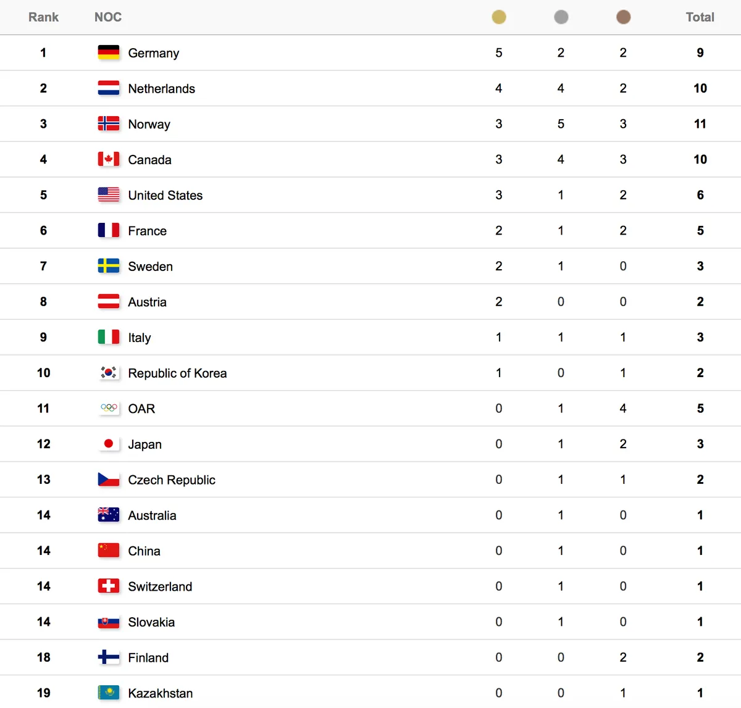Click the Canada flag icon
The height and width of the screenshot is (708, 741).
[109, 159]
